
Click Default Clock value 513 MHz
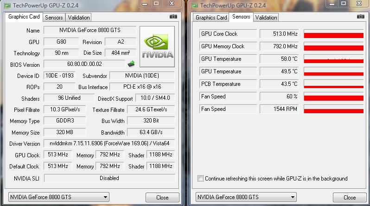tap(58, 166)
